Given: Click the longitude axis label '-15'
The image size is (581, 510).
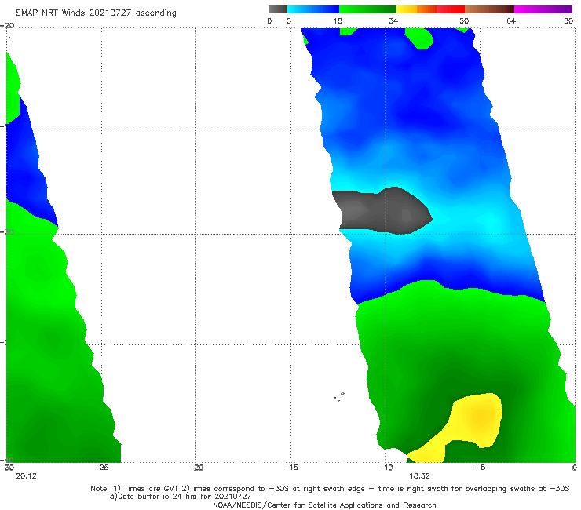Looking at the screenshot, I should point(290,468).
